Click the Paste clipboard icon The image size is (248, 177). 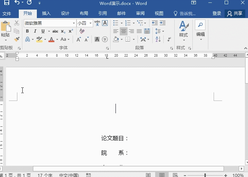coord(6,26)
